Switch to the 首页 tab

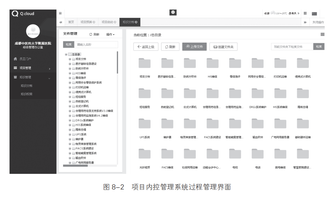pos(71,22)
